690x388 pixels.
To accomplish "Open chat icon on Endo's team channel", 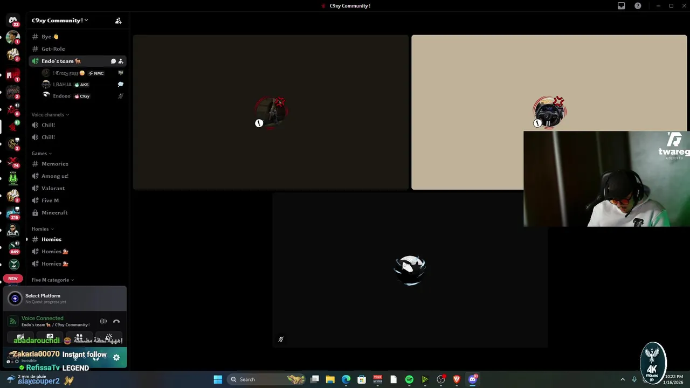I will point(113,61).
